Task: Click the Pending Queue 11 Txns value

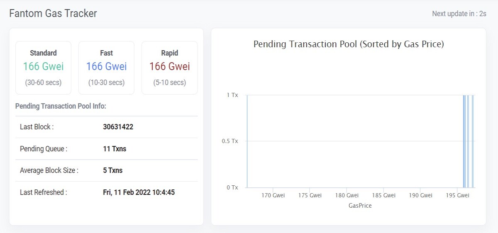Action: (x=115, y=149)
